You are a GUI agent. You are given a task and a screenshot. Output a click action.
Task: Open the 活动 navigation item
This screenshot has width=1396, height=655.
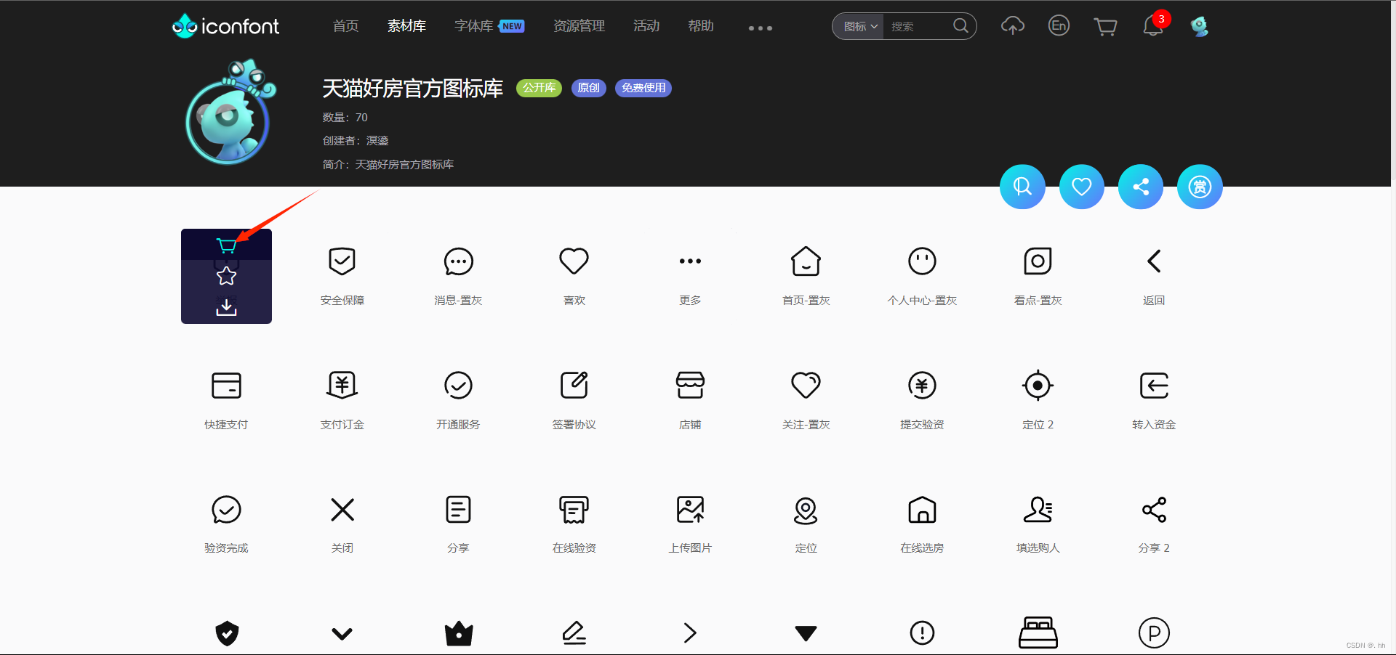pos(646,26)
